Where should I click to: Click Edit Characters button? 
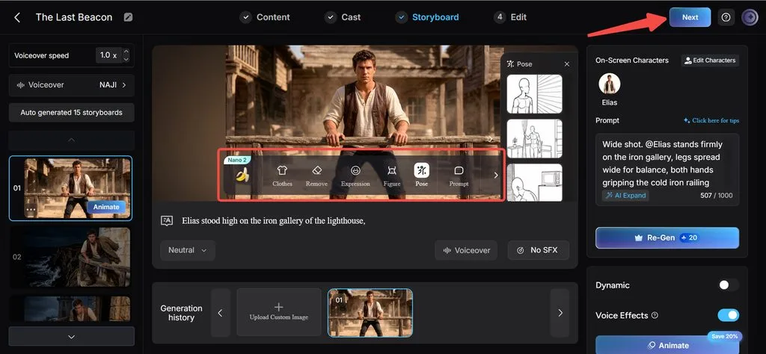coord(710,60)
